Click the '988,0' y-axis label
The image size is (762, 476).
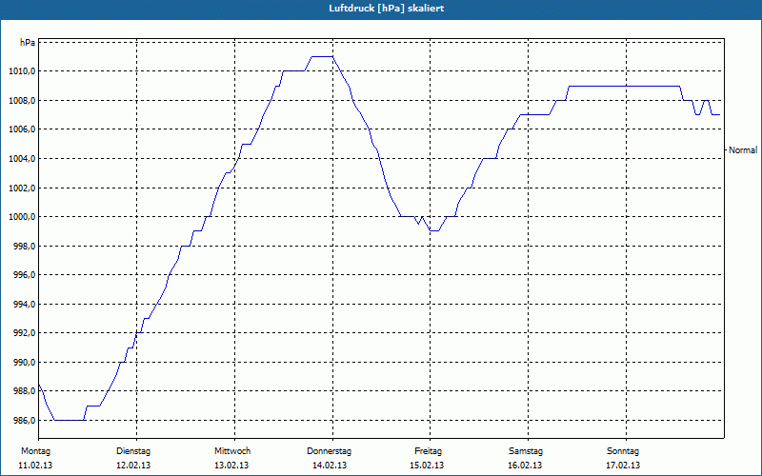(25, 391)
